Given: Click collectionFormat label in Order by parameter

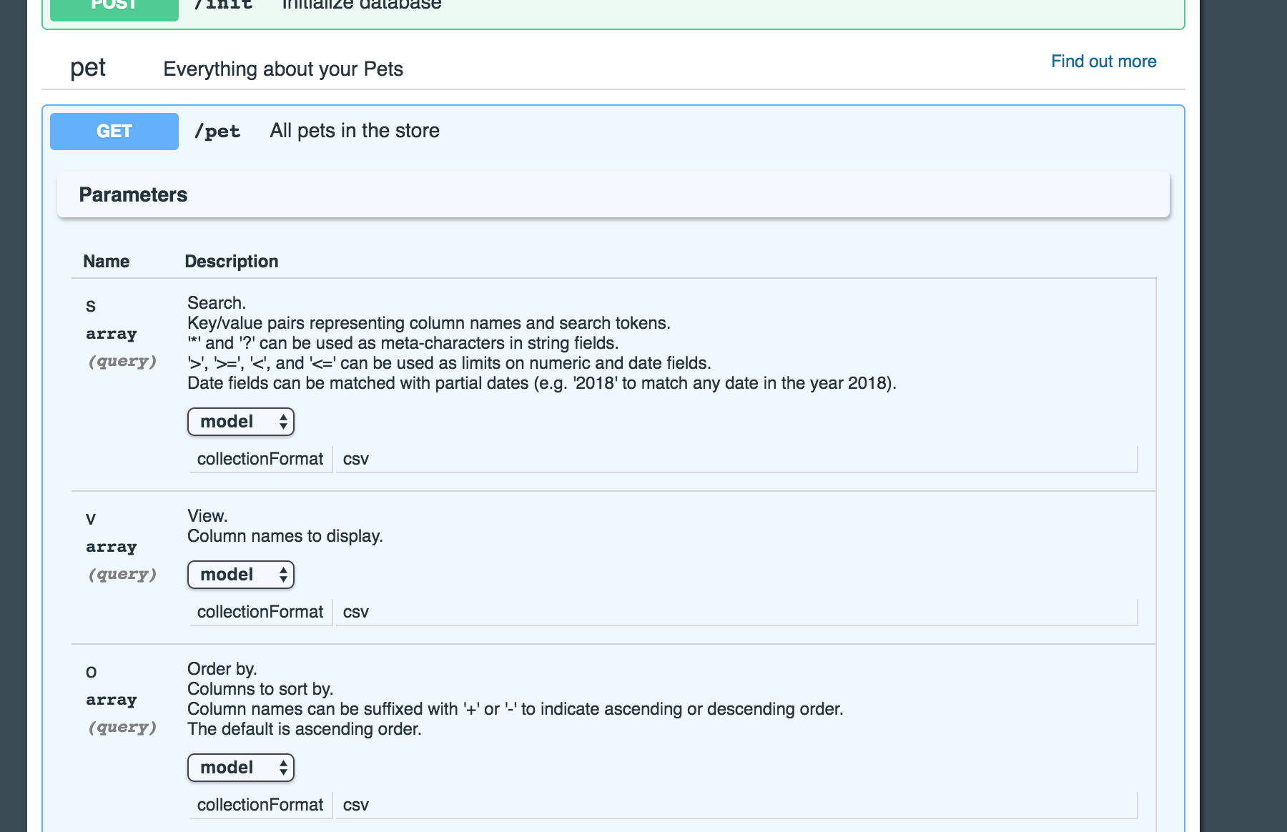Looking at the screenshot, I should [260, 805].
